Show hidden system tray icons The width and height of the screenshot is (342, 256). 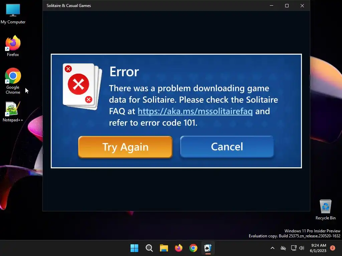273,248
